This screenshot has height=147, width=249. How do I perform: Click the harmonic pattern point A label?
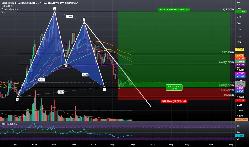[55, 9]
